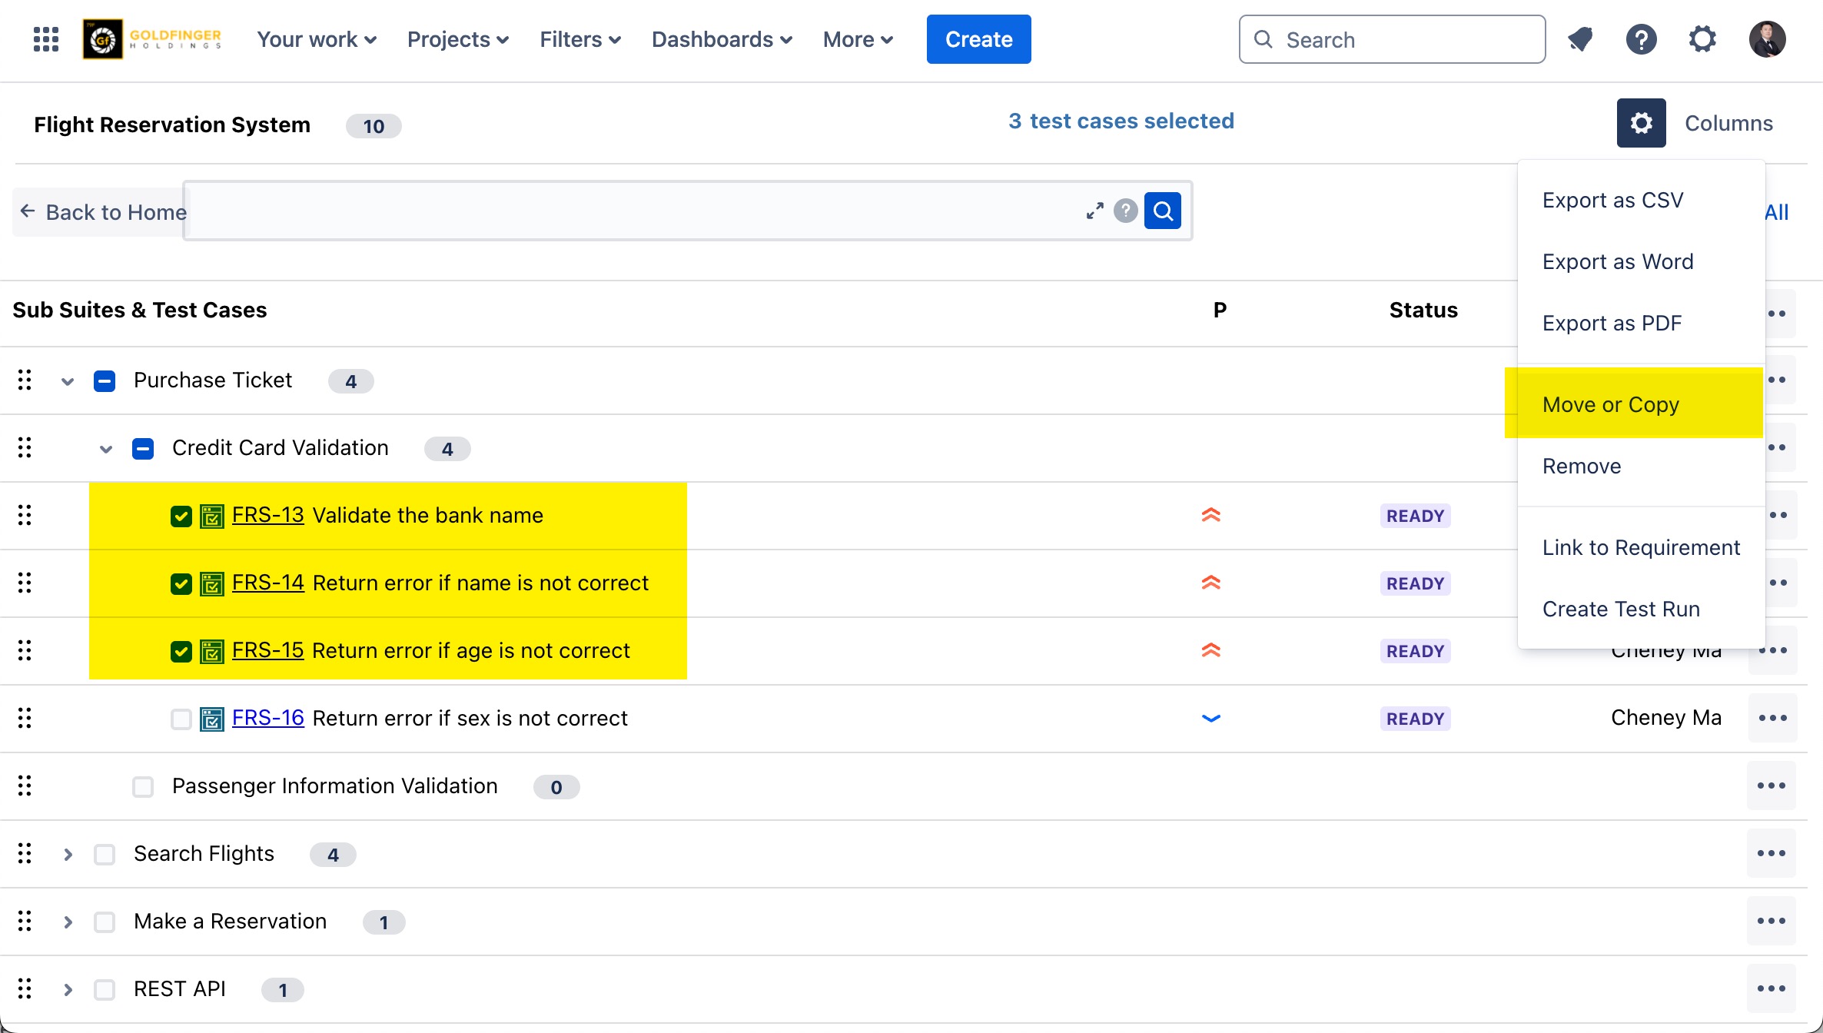The image size is (1823, 1033).
Task: Open the help question mark icon
Action: (x=1641, y=39)
